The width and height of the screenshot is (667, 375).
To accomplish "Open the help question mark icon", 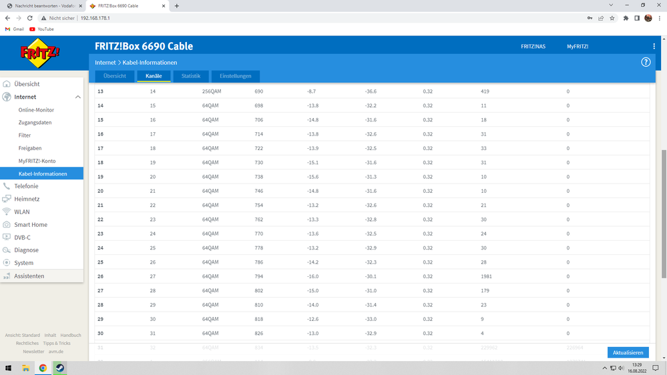I will (x=646, y=62).
